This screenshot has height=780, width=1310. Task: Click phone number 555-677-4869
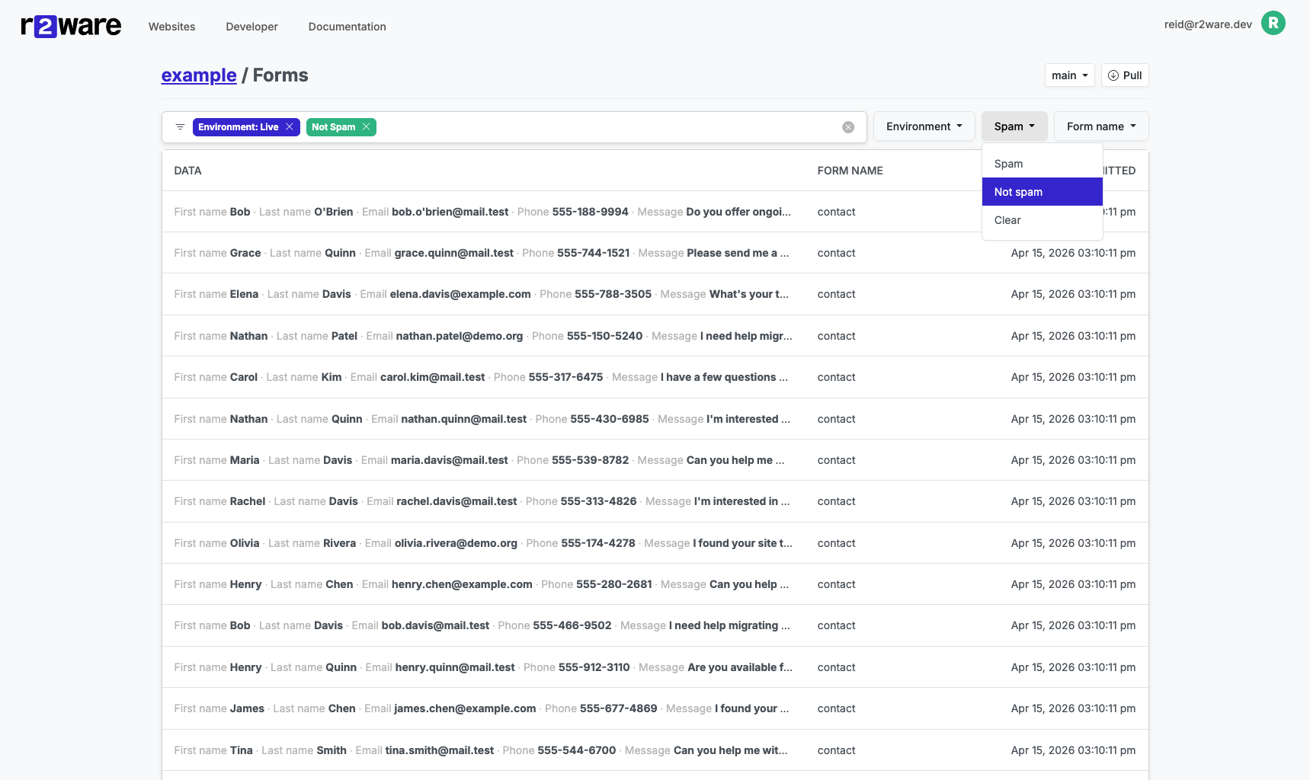(618, 708)
